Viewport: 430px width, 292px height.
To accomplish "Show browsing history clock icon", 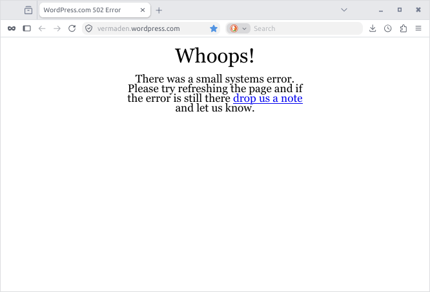I will click(388, 28).
